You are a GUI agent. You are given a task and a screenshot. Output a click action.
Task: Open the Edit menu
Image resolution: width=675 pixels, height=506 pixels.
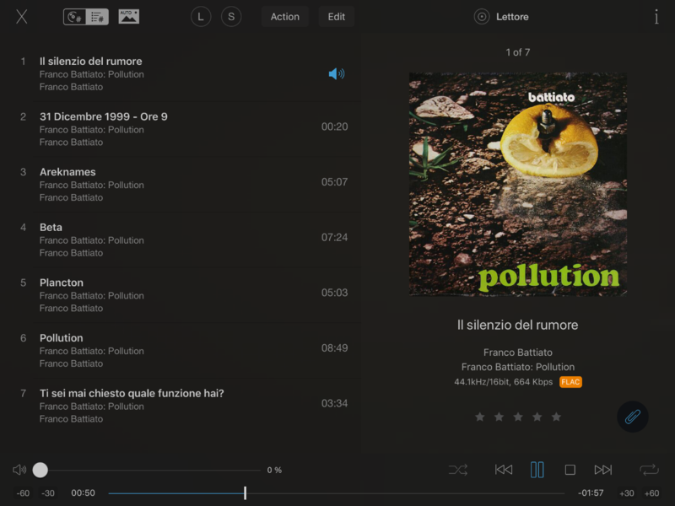click(x=336, y=17)
